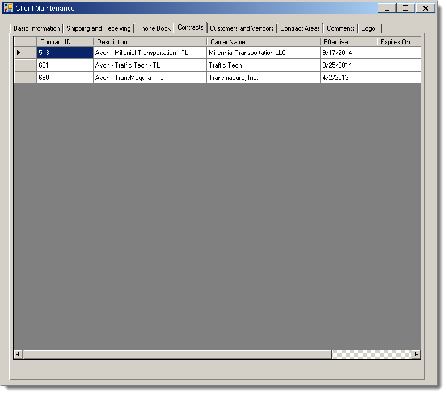Click row selector arrow for contract 513
Image resolution: width=447 pixels, height=395 pixels.
point(25,53)
